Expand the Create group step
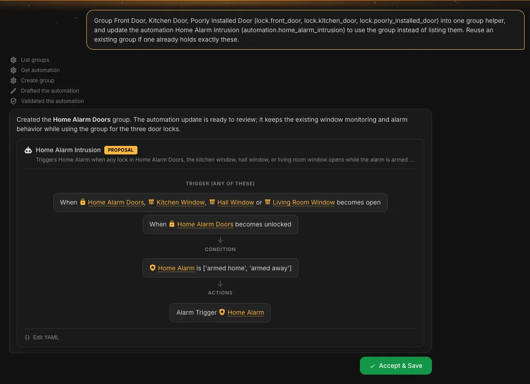 (x=32, y=81)
